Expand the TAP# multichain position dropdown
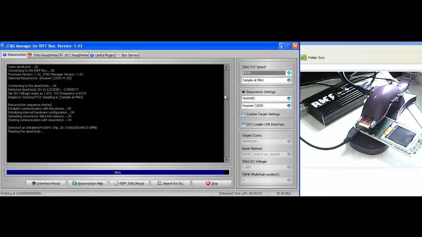 tap(289, 180)
